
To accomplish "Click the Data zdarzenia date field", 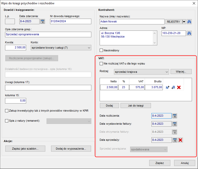I will point(29,21).
